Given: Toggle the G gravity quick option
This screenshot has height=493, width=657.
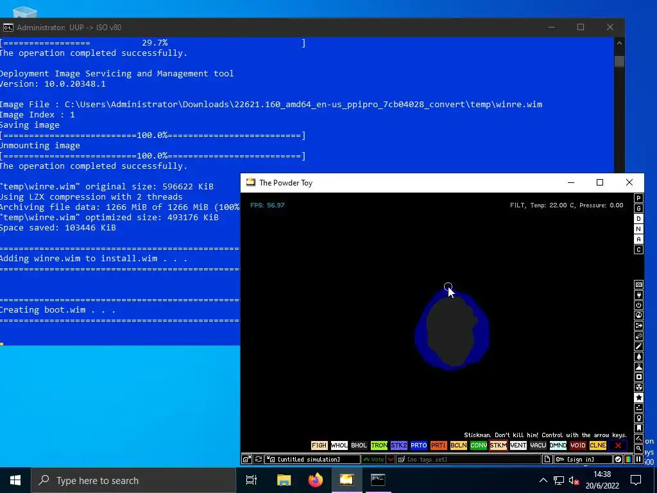Looking at the screenshot, I should 638,209.
